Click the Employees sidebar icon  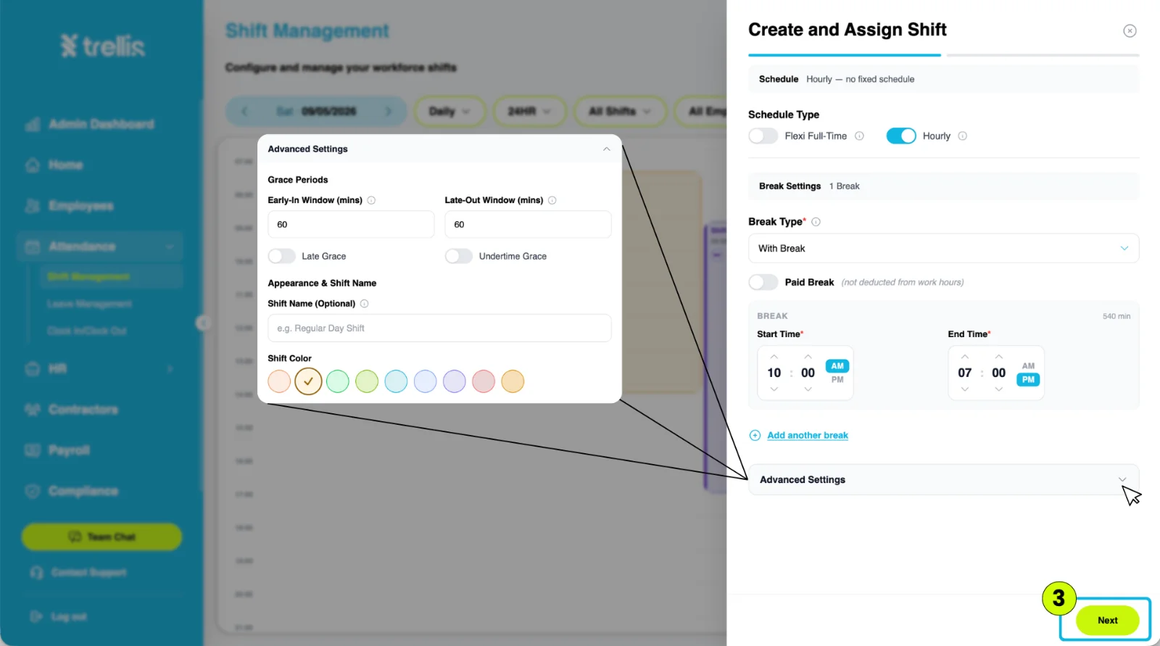click(33, 206)
